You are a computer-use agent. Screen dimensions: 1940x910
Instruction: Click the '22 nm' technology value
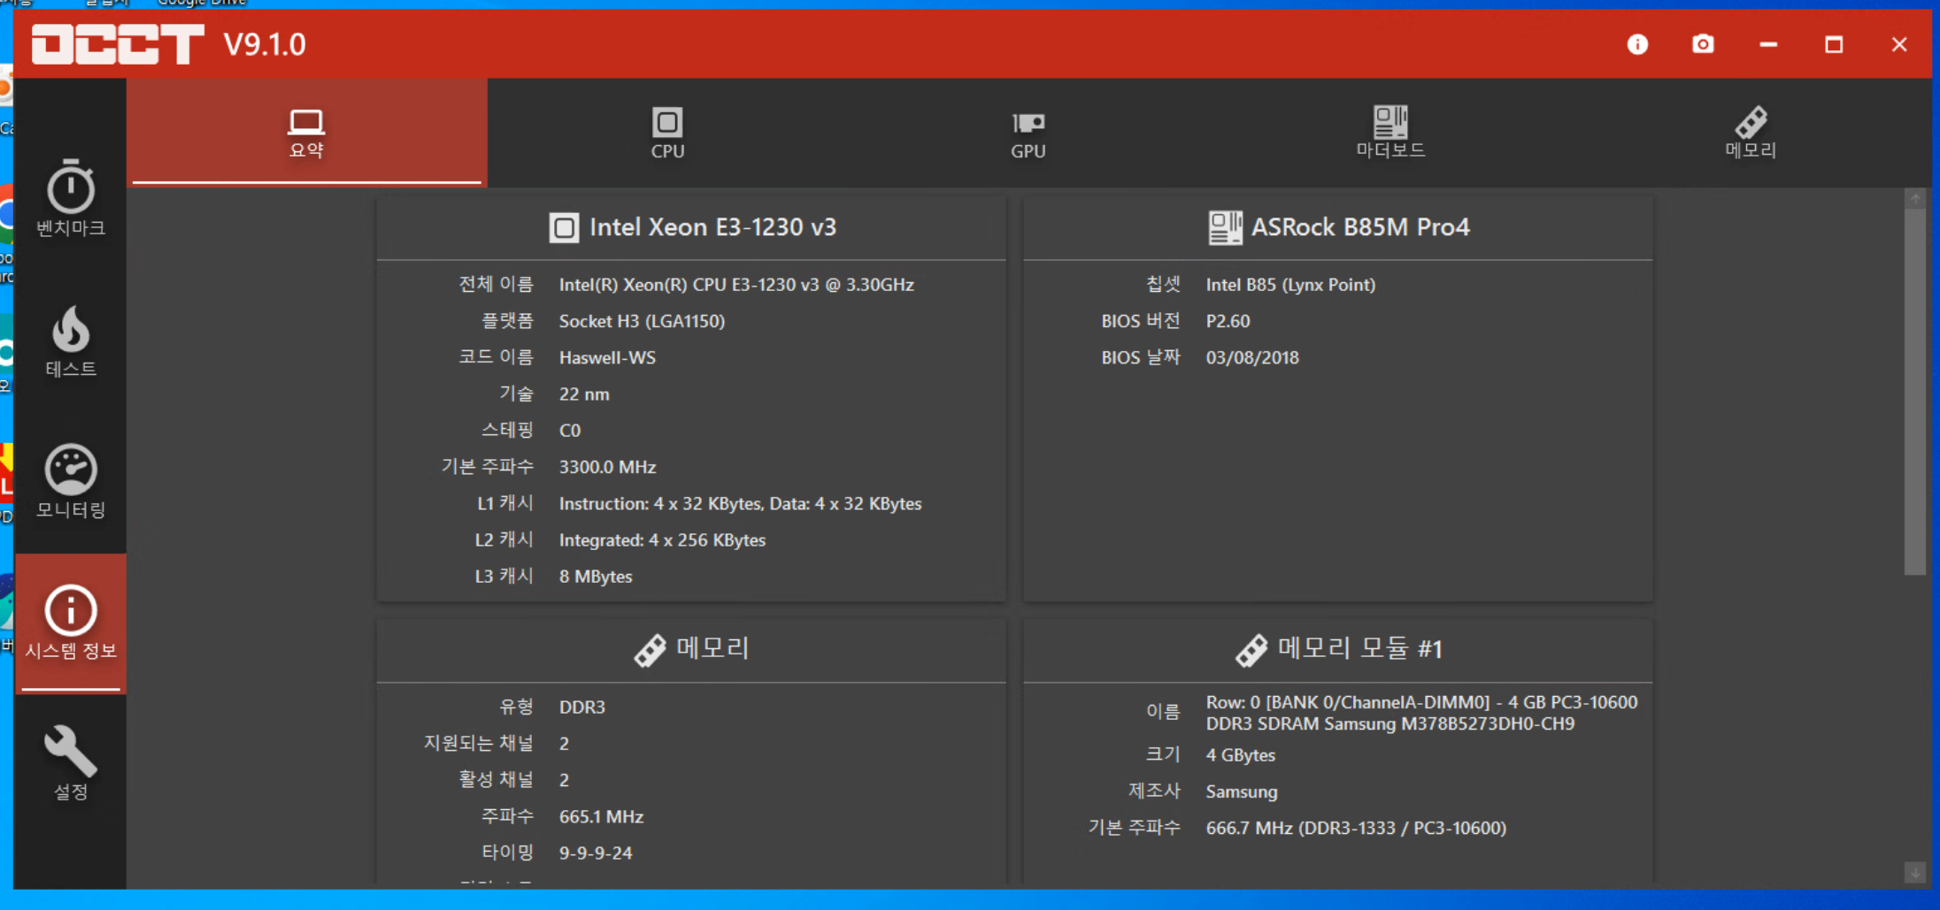[584, 394]
